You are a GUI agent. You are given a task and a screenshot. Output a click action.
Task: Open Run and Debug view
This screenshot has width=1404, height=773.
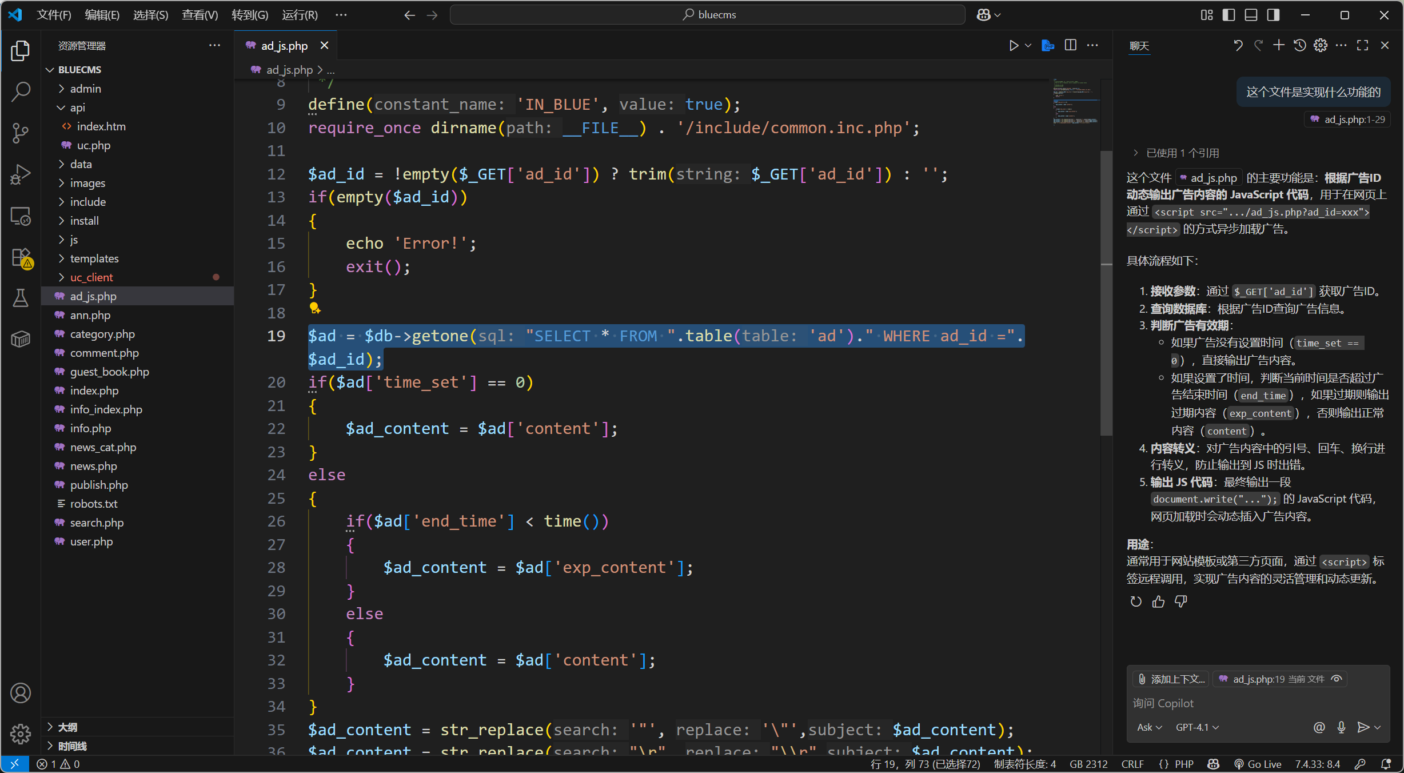tap(21, 174)
